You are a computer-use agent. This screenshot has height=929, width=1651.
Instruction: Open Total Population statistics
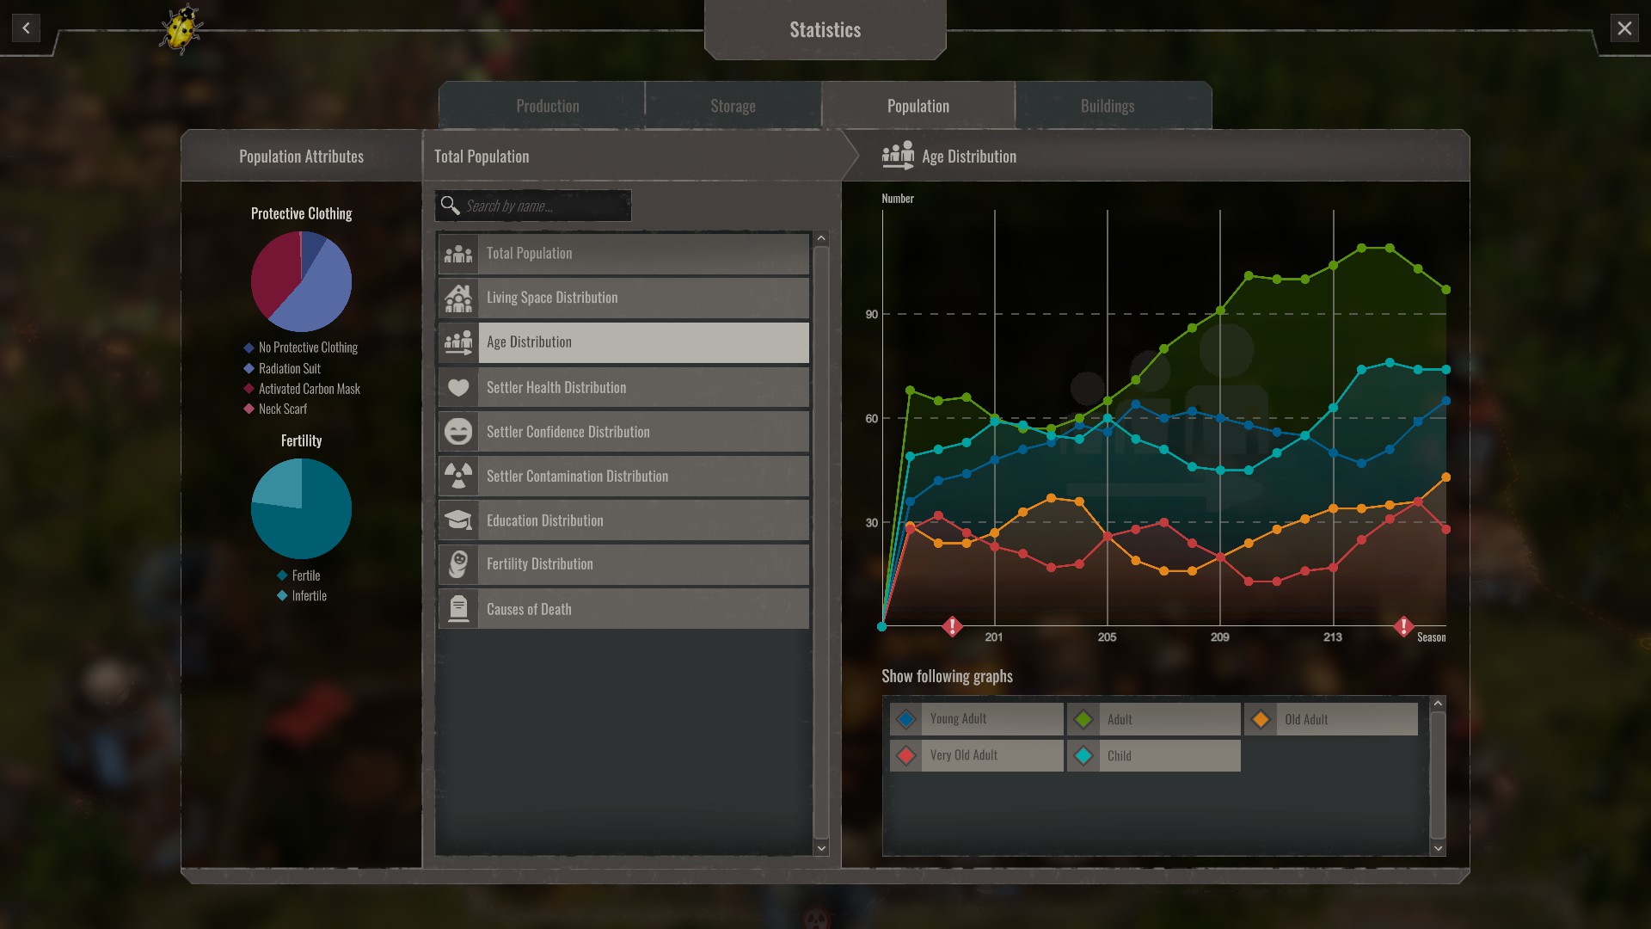623,254
